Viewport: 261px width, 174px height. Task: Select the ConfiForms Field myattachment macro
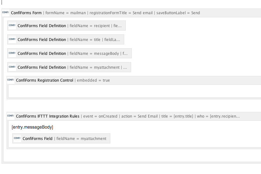[61, 138]
